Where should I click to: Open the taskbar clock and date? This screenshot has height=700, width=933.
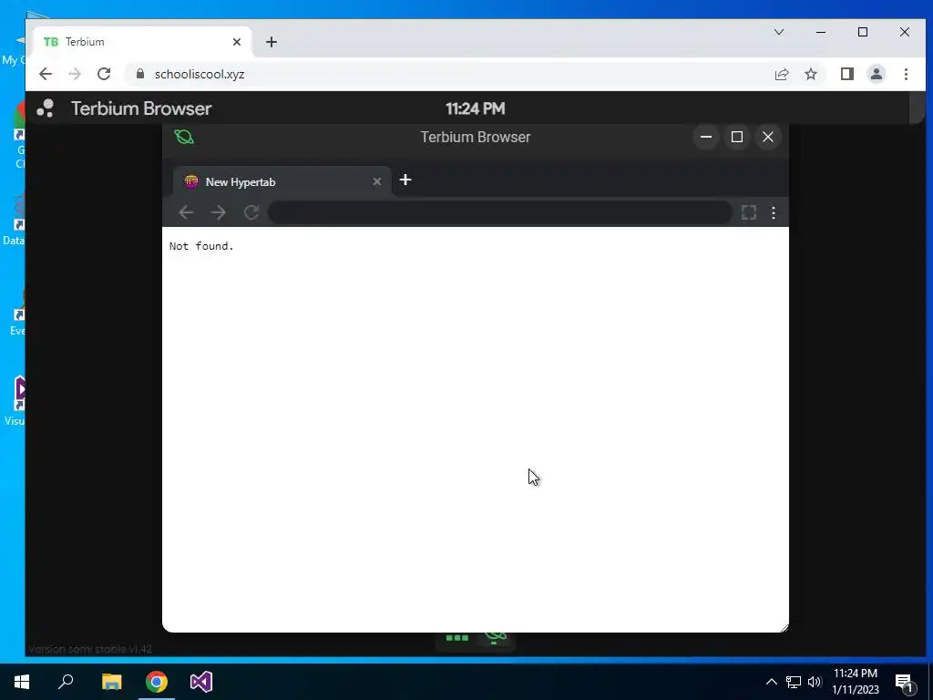tap(856, 682)
